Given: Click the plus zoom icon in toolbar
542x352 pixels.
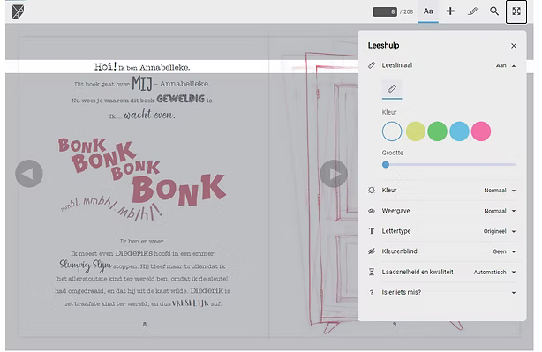Looking at the screenshot, I should (450, 11).
